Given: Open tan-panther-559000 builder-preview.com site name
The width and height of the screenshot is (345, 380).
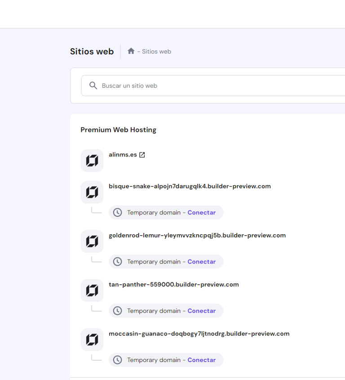Looking at the screenshot, I should pos(173,285).
